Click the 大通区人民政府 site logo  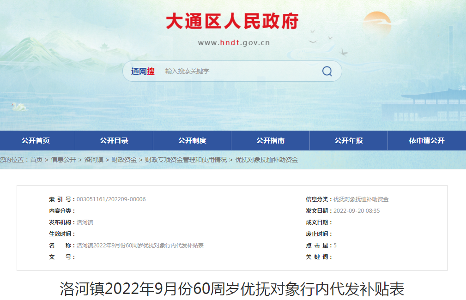232,20
